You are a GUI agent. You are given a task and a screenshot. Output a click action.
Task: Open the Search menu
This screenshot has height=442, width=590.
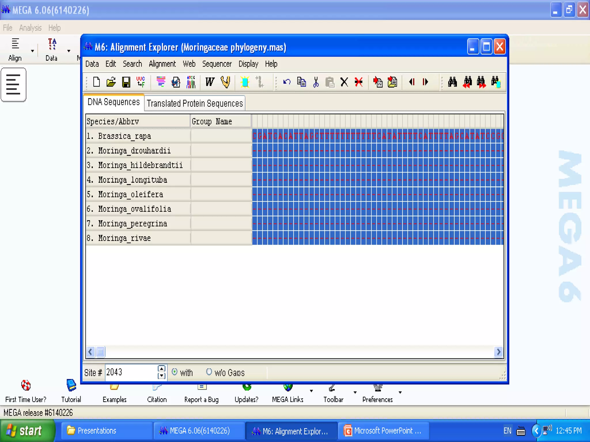(x=132, y=64)
